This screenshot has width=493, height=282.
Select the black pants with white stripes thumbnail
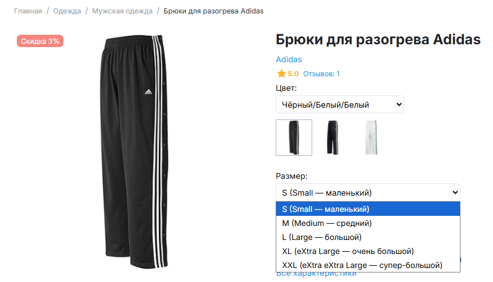pos(294,137)
